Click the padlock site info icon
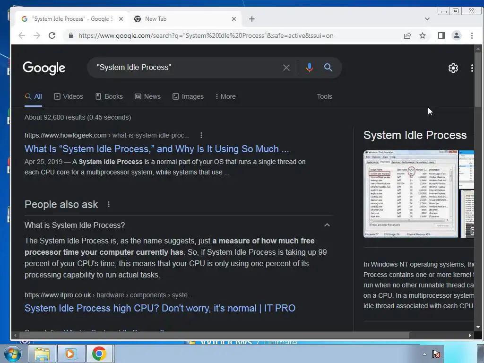Image resolution: width=484 pixels, height=363 pixels. [x=71, y=35]
